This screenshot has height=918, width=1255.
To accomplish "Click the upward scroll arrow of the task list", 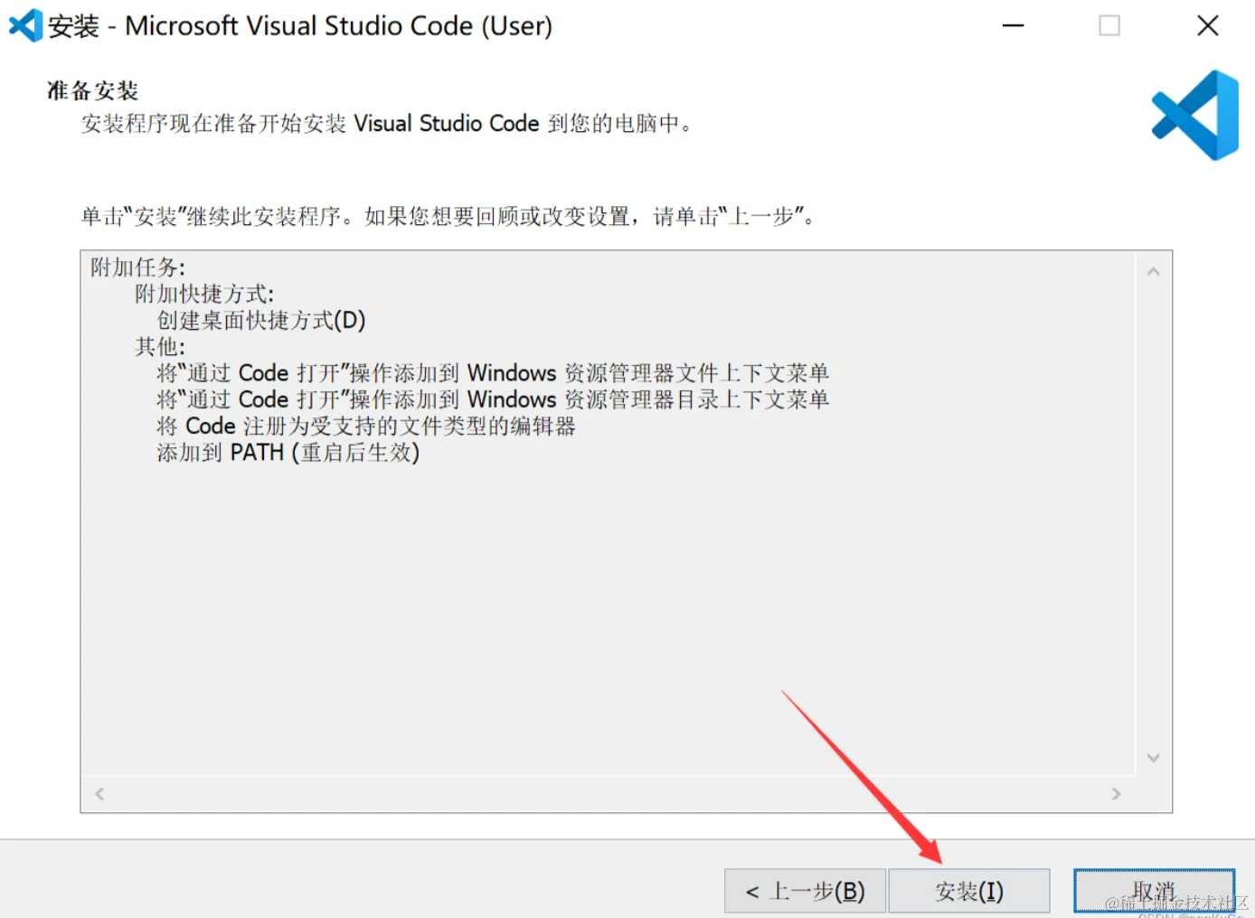I will pyautogui.click(x=1154, y=270).
